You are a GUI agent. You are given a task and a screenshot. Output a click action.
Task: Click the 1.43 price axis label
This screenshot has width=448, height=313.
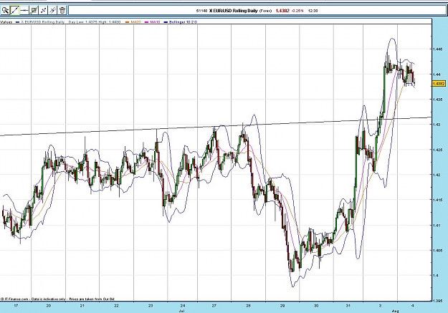[x=437, y=125]
